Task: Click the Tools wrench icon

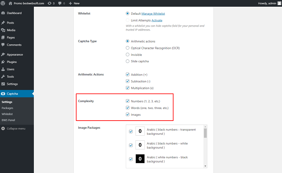Action: pyautogui.click(x=3, y=76)
